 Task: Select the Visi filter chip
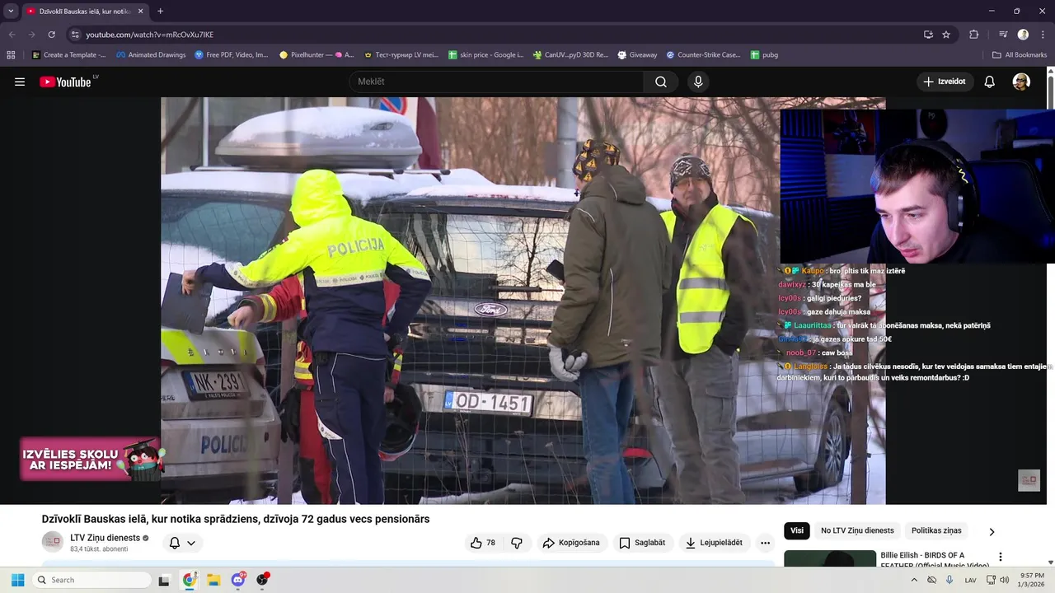(797, 531)
